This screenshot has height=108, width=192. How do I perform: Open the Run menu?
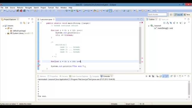(57, 7)
